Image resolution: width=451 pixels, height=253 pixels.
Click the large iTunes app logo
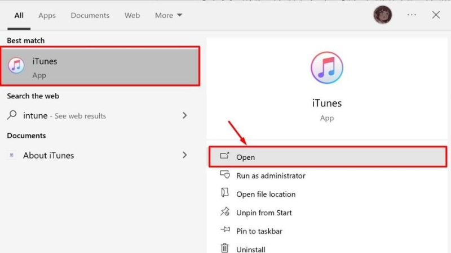coord(327,67)
